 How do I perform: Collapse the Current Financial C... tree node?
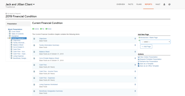(8, 38)
